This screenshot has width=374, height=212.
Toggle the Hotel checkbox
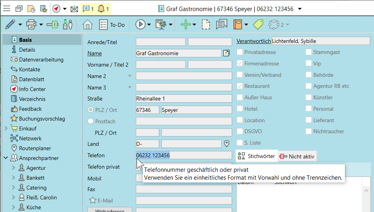click(240, 109)
